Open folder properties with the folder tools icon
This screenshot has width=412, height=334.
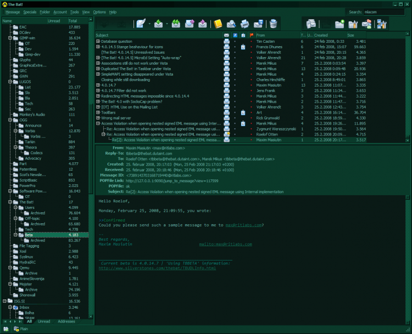353,24
